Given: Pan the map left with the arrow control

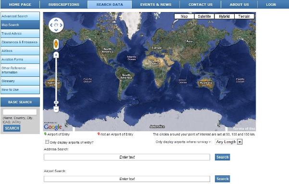Looking at the screenshot, I should coord(51,25).
